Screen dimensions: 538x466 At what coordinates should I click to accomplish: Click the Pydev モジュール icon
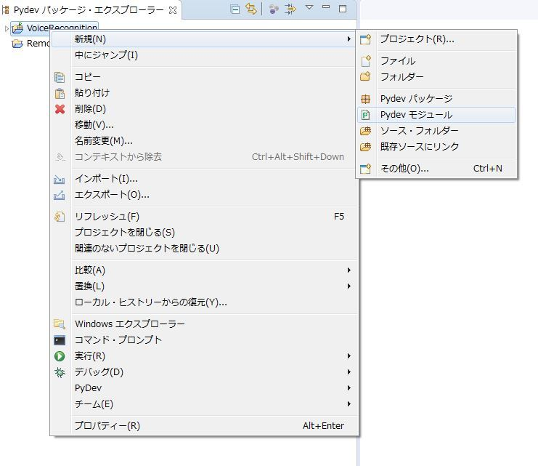click(366, 115)
